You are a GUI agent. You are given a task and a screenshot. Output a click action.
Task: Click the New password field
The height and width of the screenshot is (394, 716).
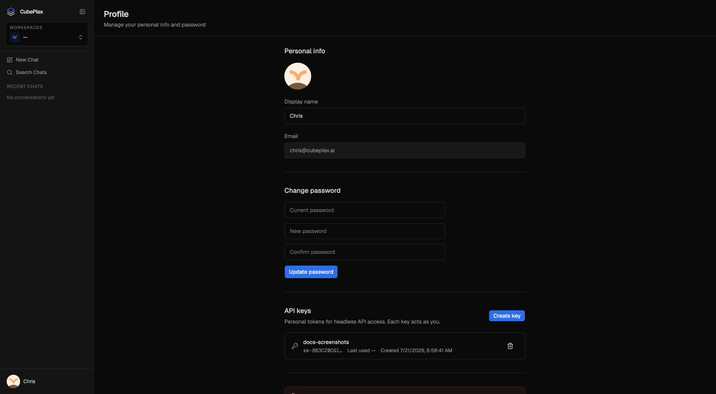(364, 231)
